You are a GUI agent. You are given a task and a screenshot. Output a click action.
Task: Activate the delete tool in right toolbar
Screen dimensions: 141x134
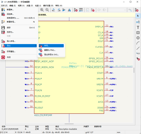[138, 59]
